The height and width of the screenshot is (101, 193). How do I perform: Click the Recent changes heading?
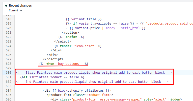point(20,6)
